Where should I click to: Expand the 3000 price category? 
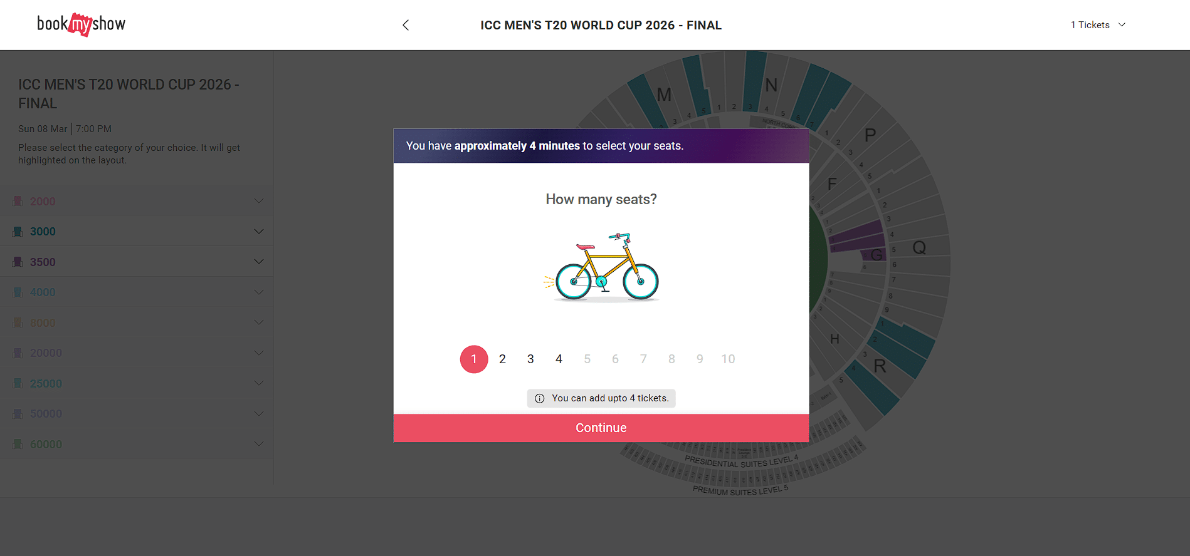(258, 231)
